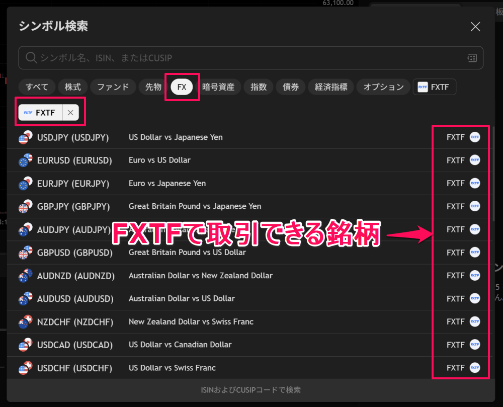Click 'Euro vs US Dollar' description

[159, 160]
